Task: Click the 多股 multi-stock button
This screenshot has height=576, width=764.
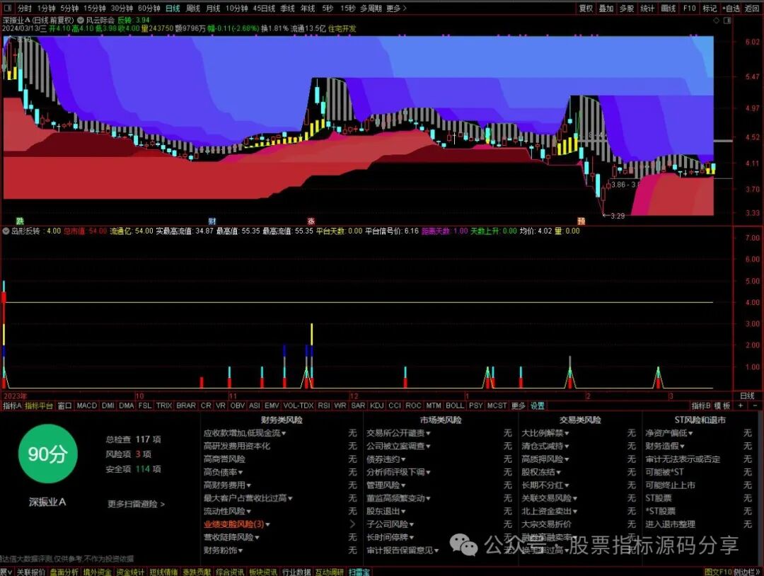Action: (x=627, y=8)
